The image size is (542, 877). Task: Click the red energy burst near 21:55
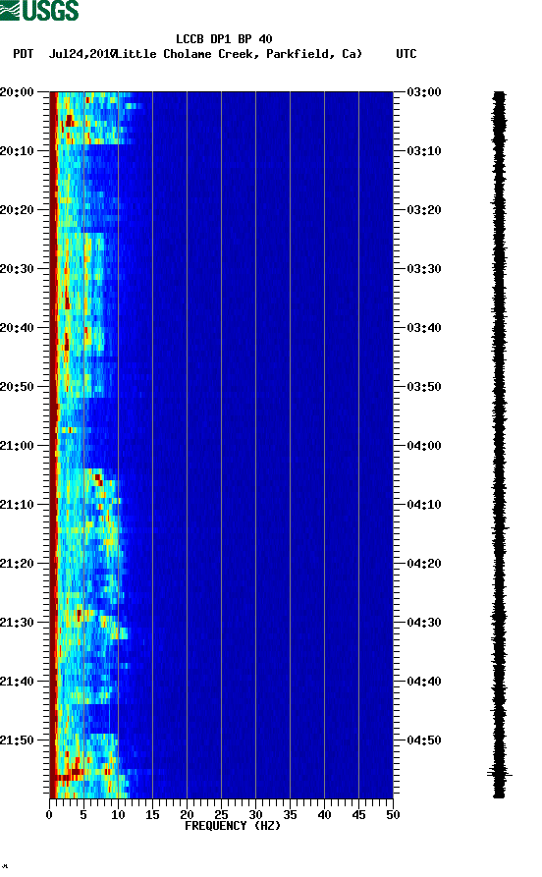pyautogui.click(x=68, y=775)
